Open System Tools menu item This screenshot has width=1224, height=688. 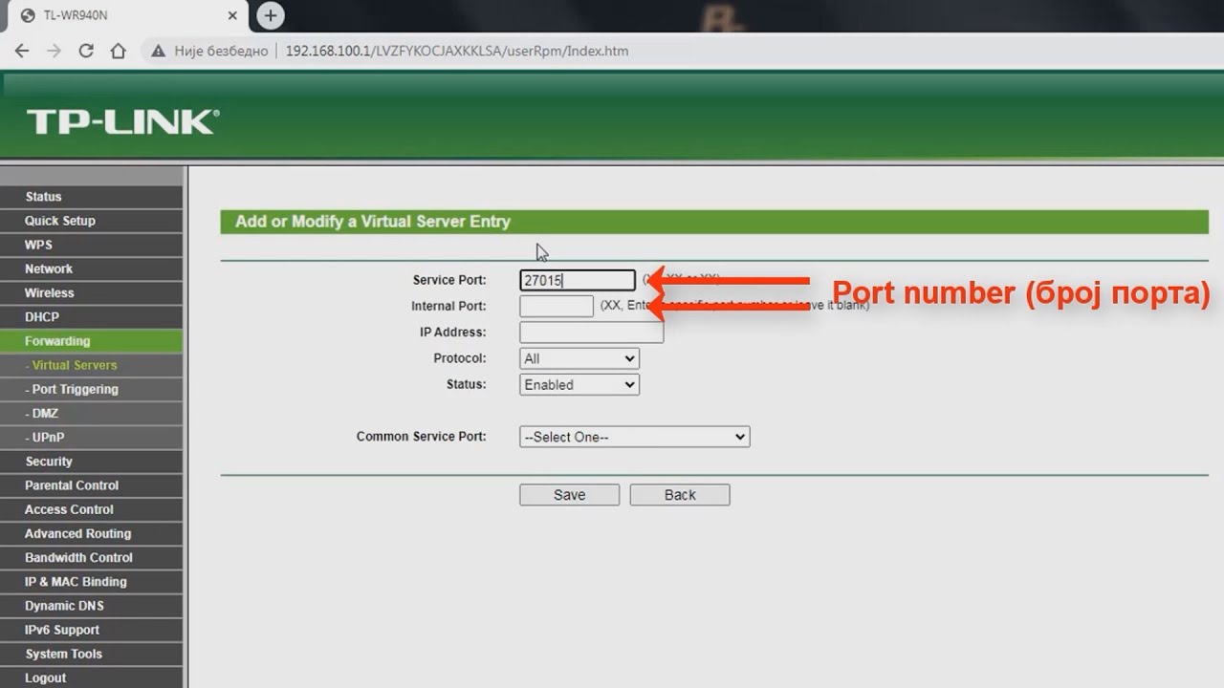coord(91,655)
